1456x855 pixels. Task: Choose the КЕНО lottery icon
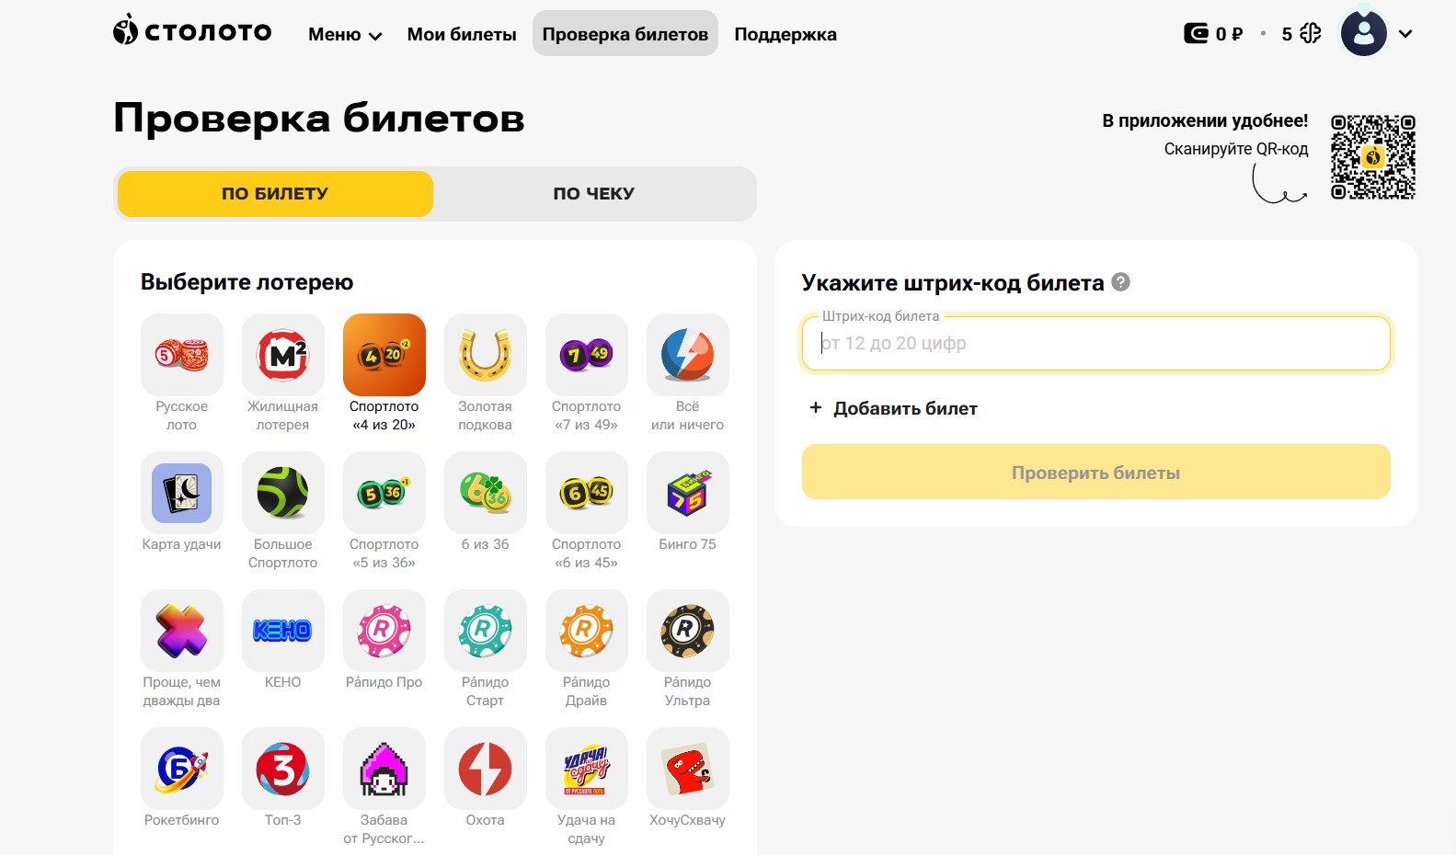coord(282,631)
